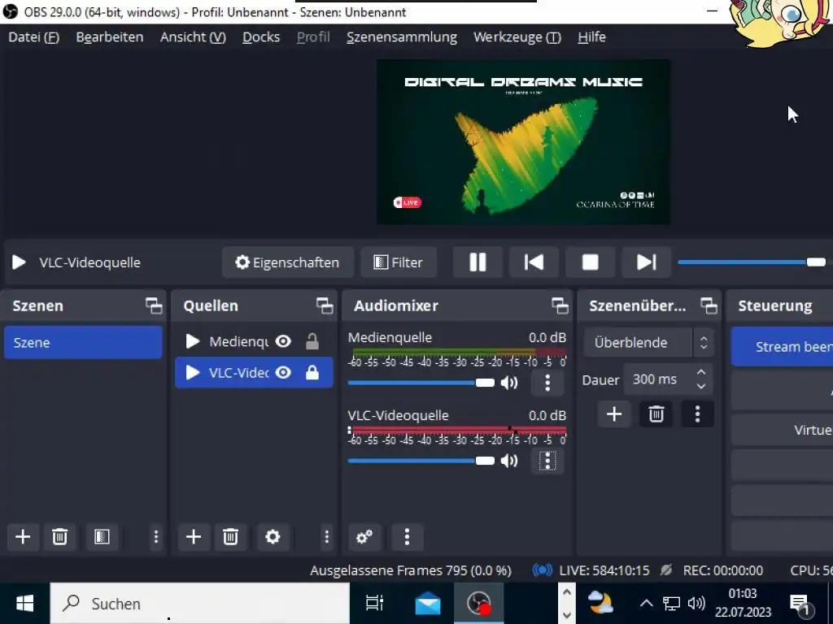Click the Virtuelle Kamera button
This screenshot has width=833, height=624.
click(x=782, y=430)
